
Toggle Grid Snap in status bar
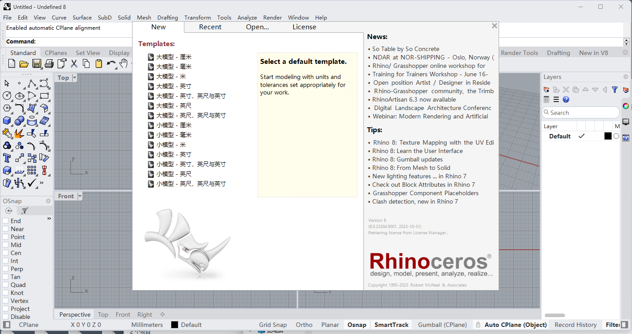(273, 325)
